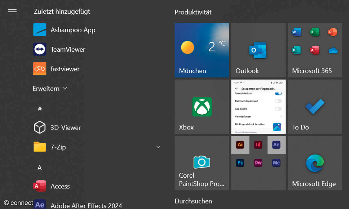Launch Adobe InDesign from Adobe tile group
The width and height of the screenshot is (349, 209).
point(258,145)
